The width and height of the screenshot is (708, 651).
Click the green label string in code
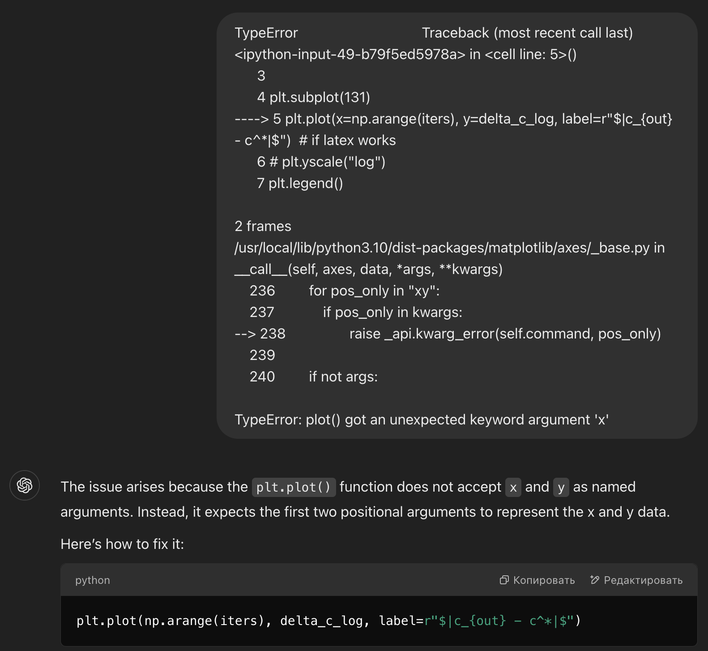click(499, 621)
